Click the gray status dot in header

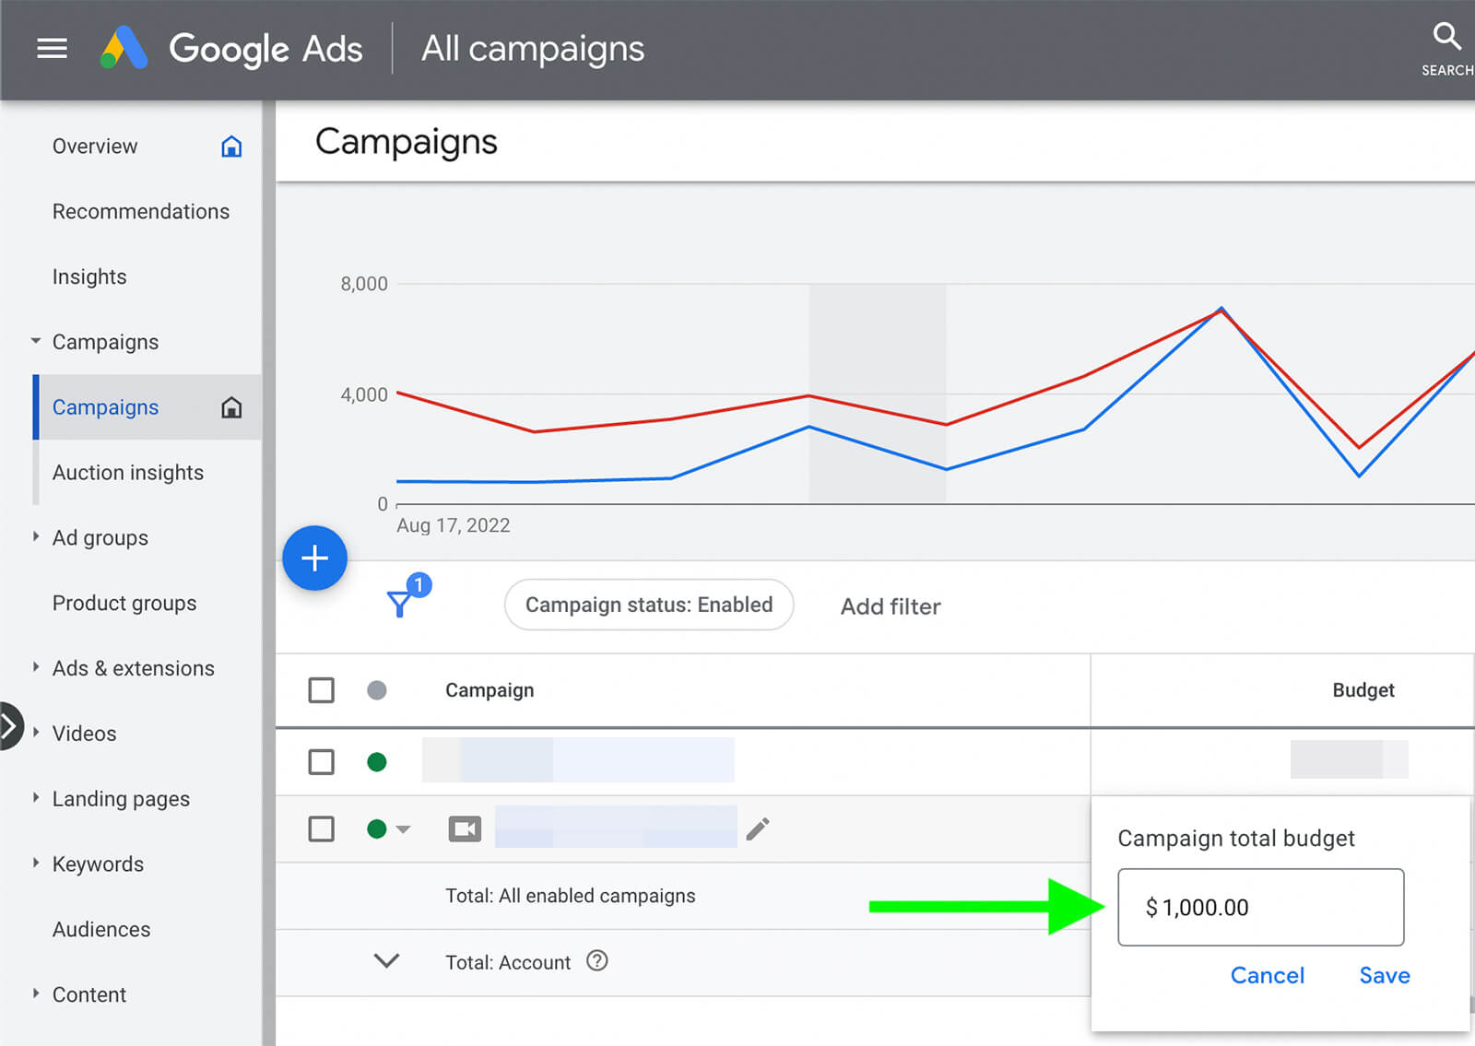[376, 689]
